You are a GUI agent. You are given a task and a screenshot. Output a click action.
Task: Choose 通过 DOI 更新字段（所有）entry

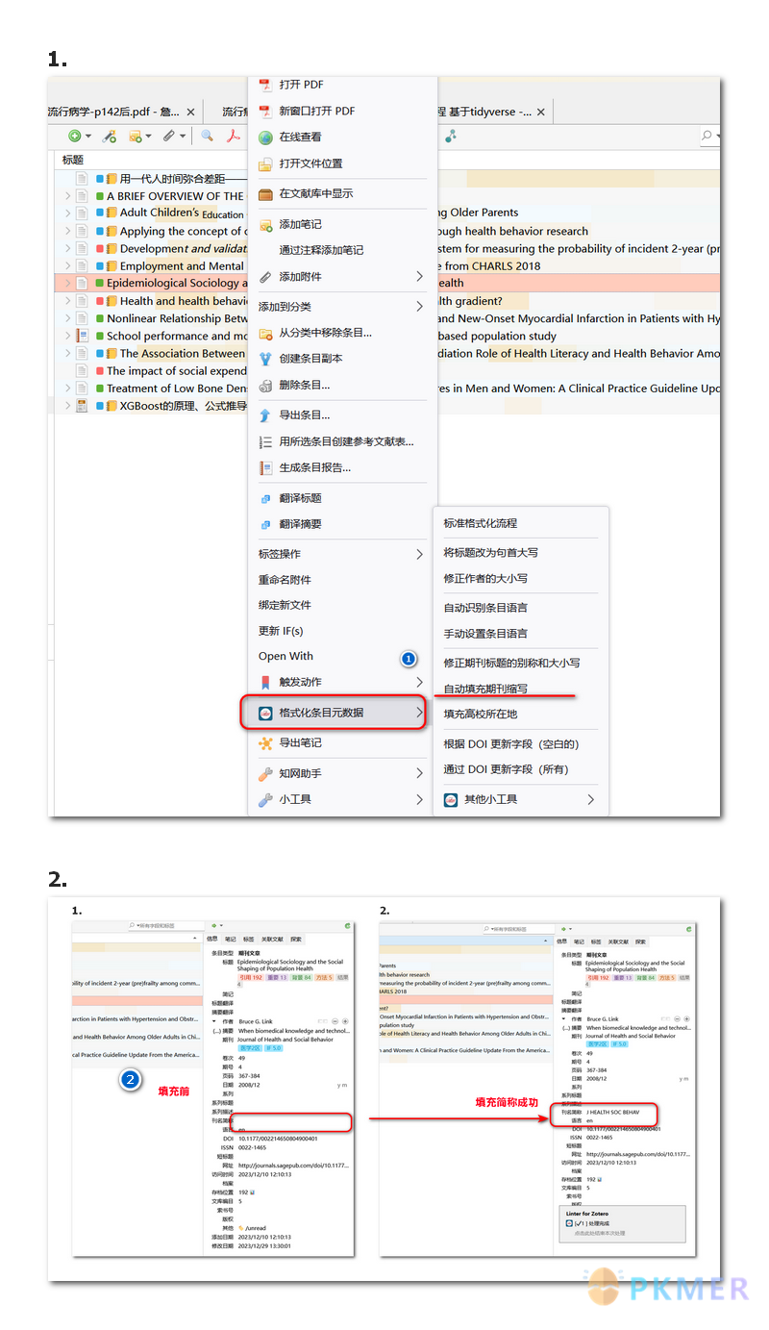(x=506, y=768)
